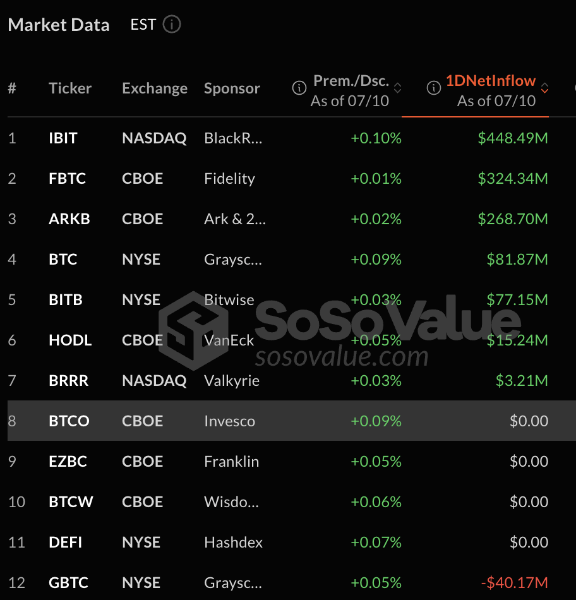Toggle sorting via the 1DNetInflow chevron
This screenshot has width=576, height=600.
pyautogui.click(x=544, y=89)
